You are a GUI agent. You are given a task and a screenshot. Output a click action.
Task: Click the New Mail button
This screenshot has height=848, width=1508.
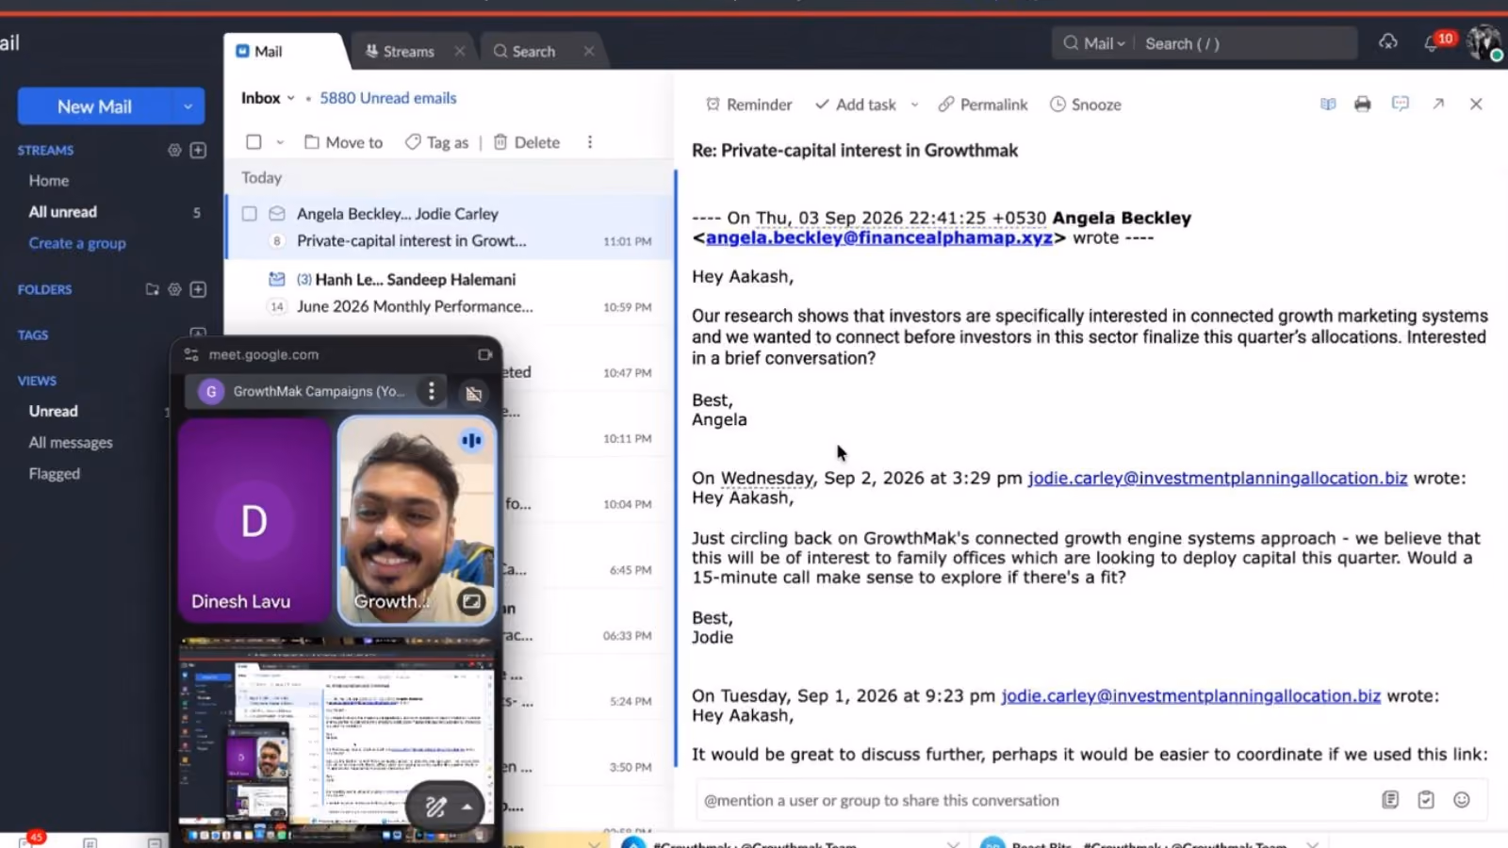point(95,106)
